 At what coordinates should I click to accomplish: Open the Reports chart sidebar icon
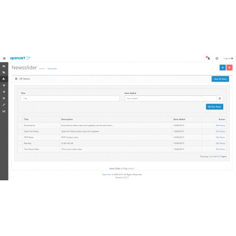4,111
